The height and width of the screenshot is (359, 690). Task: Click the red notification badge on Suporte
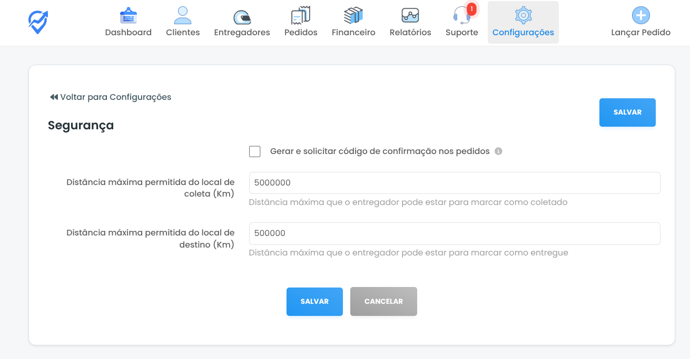pyautogui.click(x=471, y=9)
